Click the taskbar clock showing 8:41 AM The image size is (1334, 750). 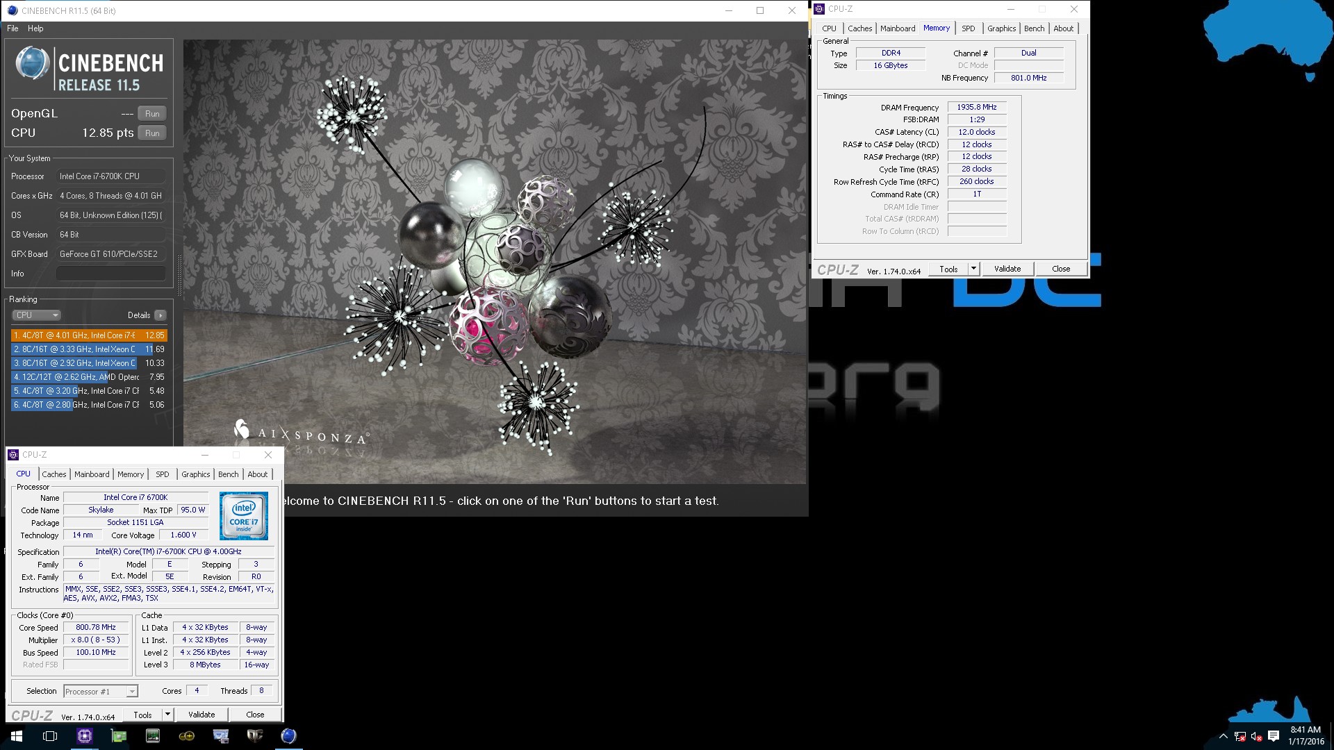(1306, 736)
